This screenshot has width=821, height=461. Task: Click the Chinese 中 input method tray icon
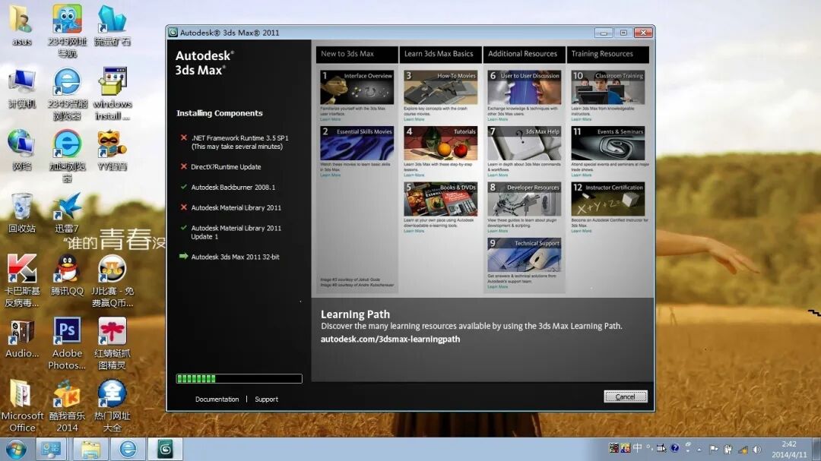point(637,448)
